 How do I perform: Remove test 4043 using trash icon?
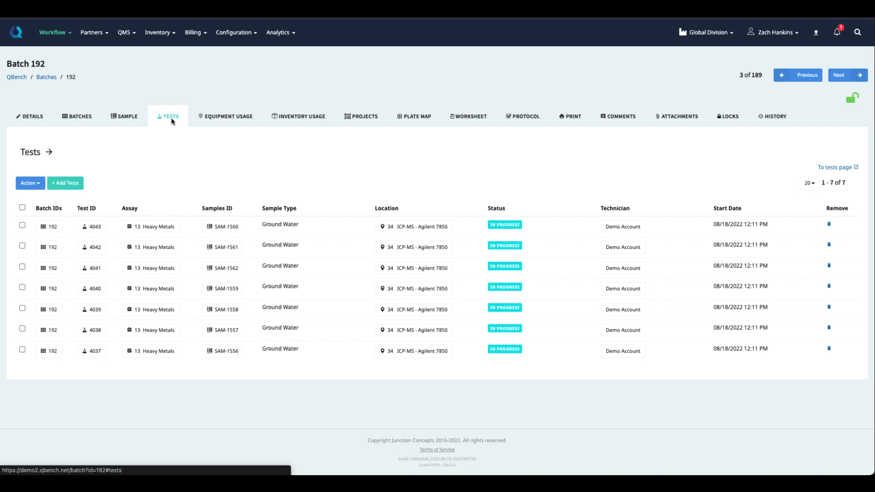[x=829, y=224]
